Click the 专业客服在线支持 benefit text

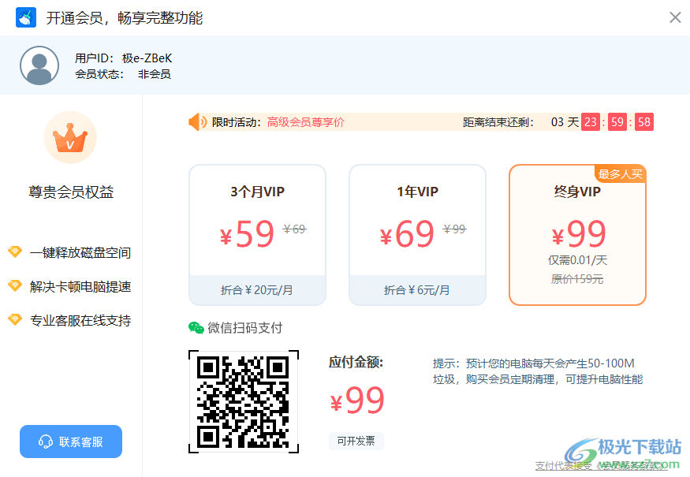coord(80,320)
